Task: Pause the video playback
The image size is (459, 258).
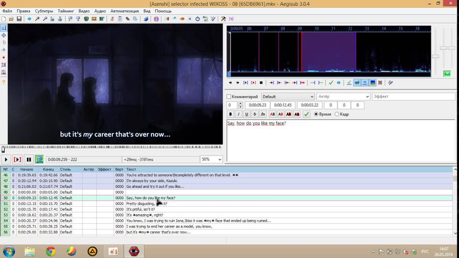Action: coord(29,159)
